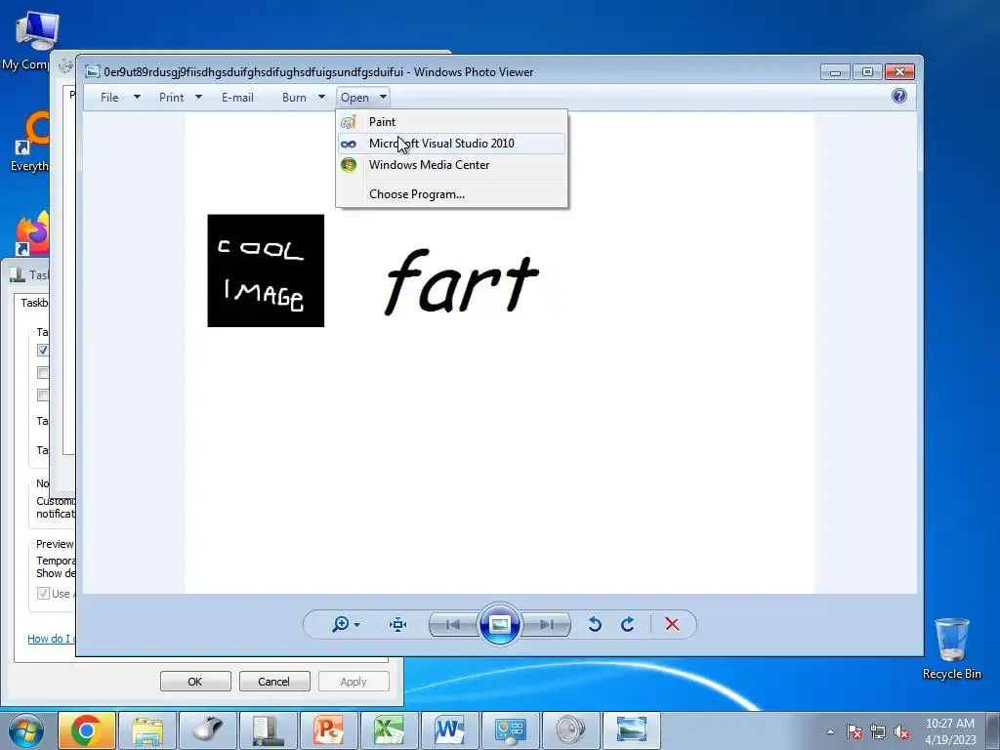Launch Google Chrome from the taskbar
This screenshot has width=1000, height=750.
(x=87, y=730)
